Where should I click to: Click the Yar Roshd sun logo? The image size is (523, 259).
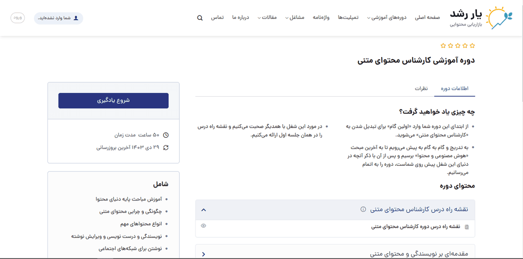(x=499, y=18)
